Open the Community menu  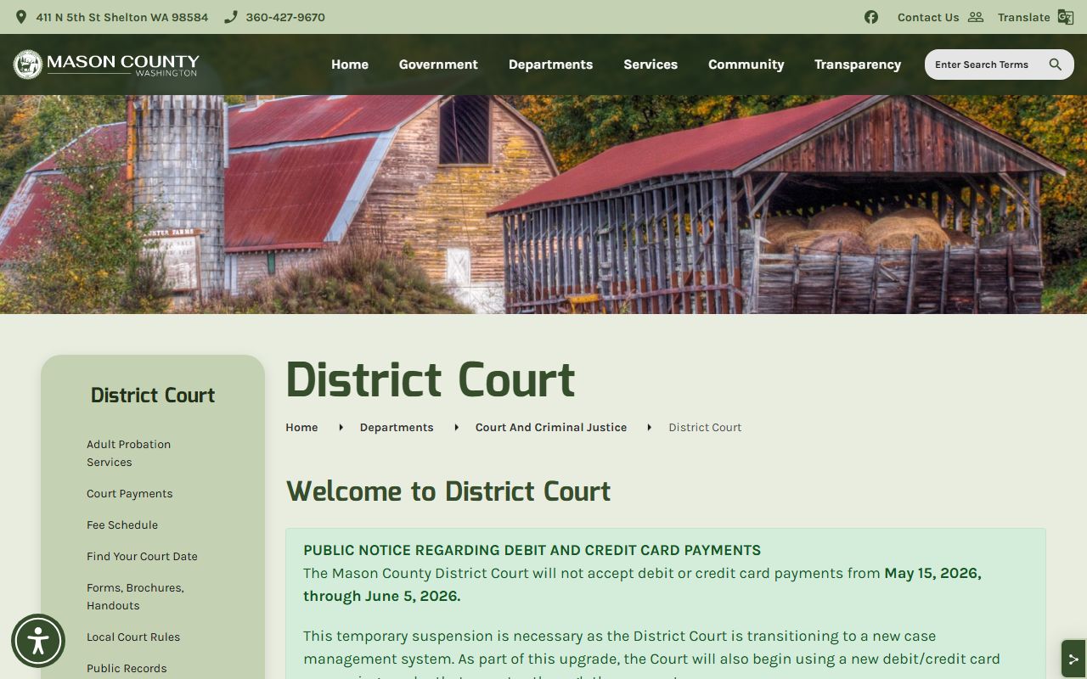coord(746,65)
